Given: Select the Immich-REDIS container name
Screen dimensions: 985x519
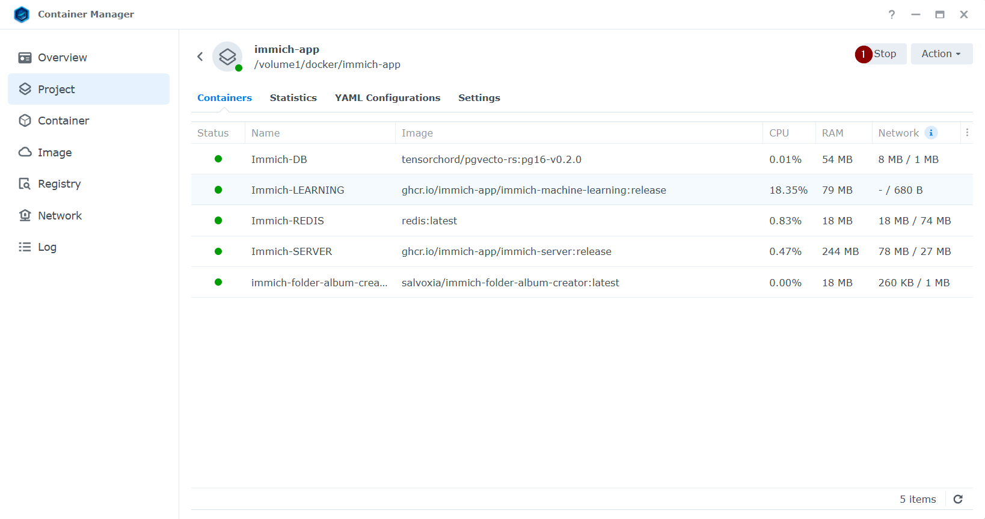Looking at the screenshot, I should pyautogui.click(x=287, y=221).
